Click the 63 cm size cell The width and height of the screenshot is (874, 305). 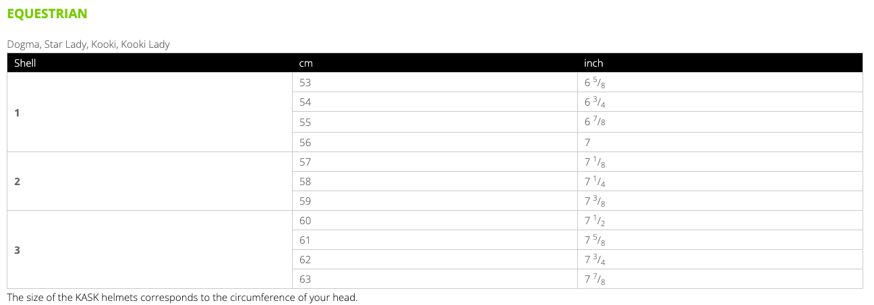(305, 279)
